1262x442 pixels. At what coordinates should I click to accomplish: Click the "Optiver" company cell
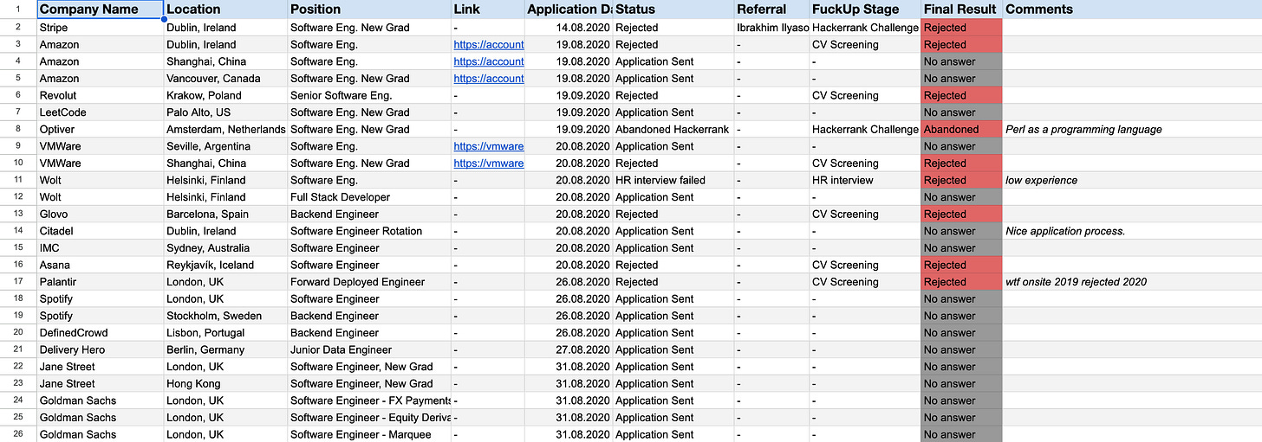[100, 130]
